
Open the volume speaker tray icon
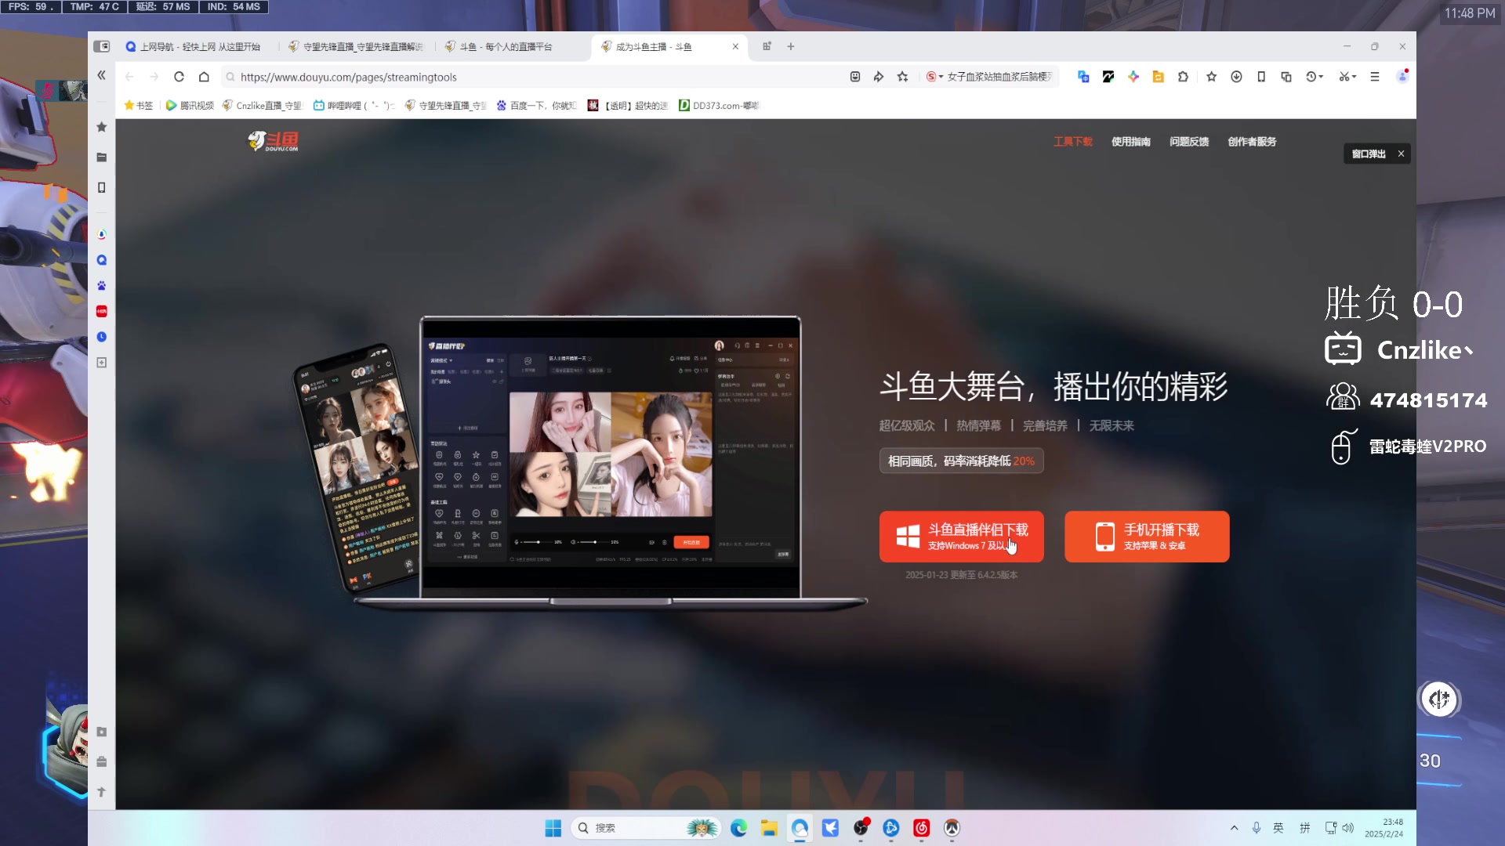(1347, 828)
